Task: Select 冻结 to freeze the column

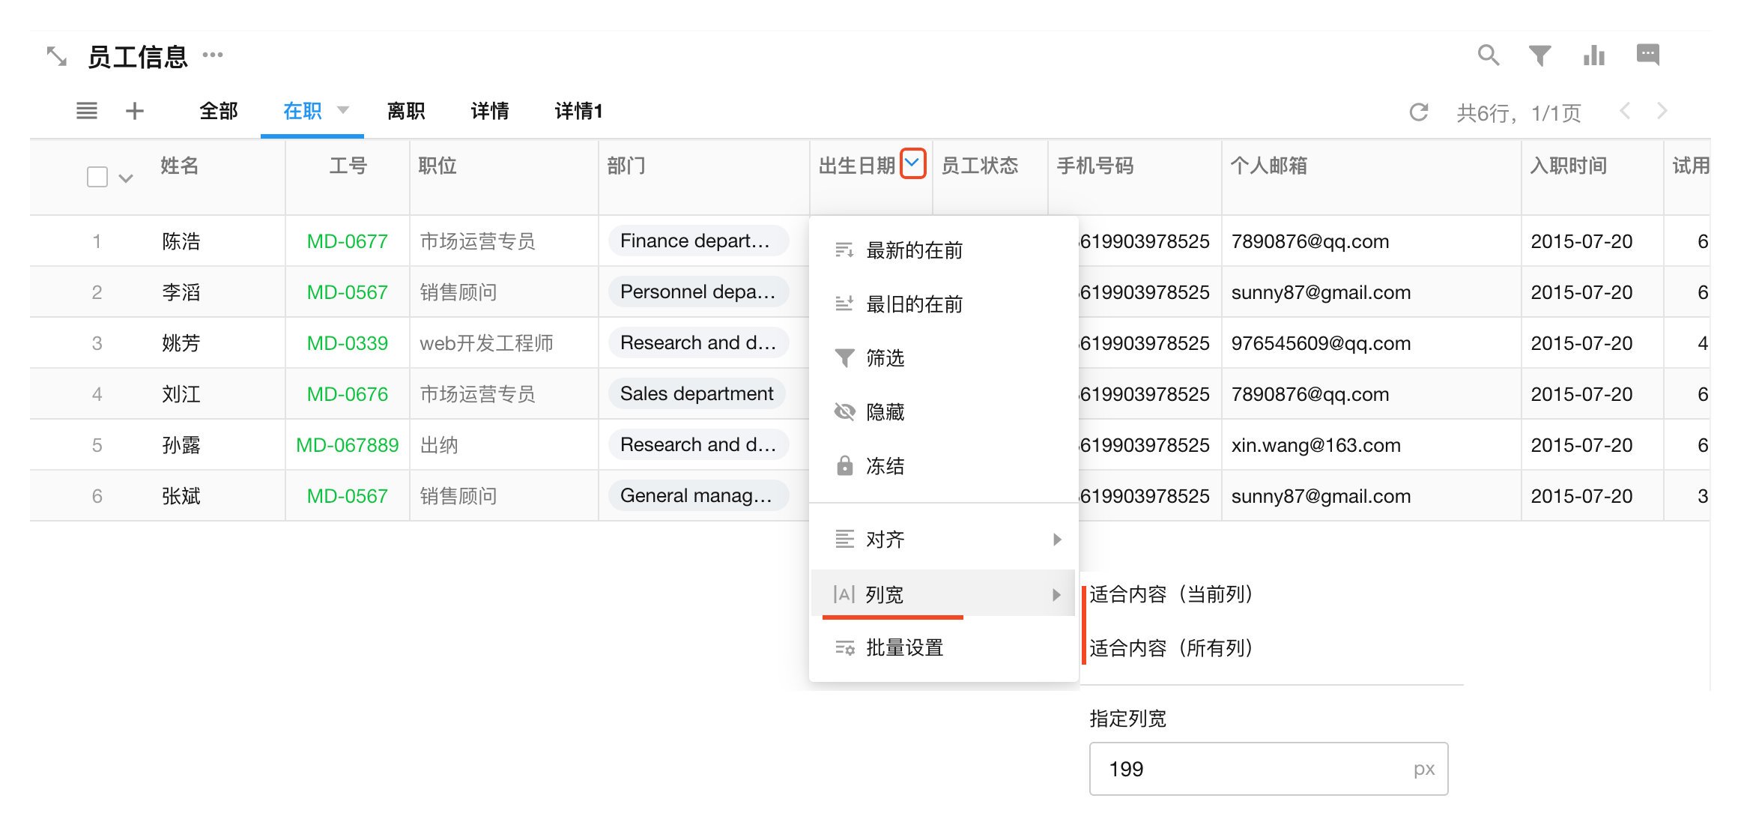Action: pos(885,466)
